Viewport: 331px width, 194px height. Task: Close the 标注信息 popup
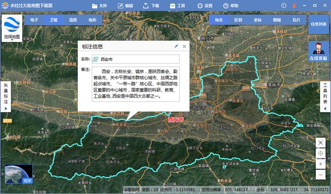point(184,46)
